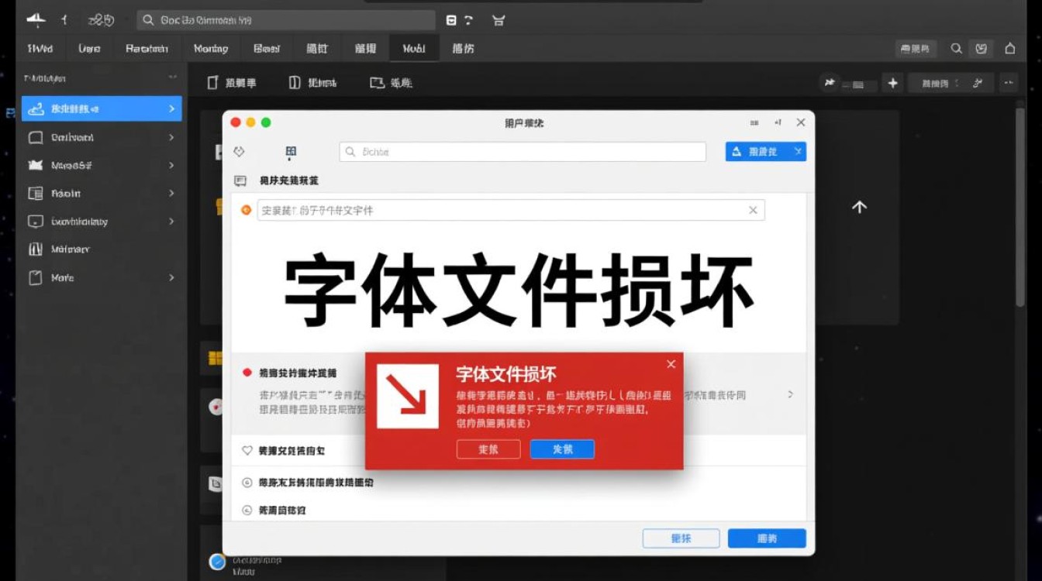Click the orange circle icon beside preview input
This screenshot has height=581, width=1042.
(247, 210)
